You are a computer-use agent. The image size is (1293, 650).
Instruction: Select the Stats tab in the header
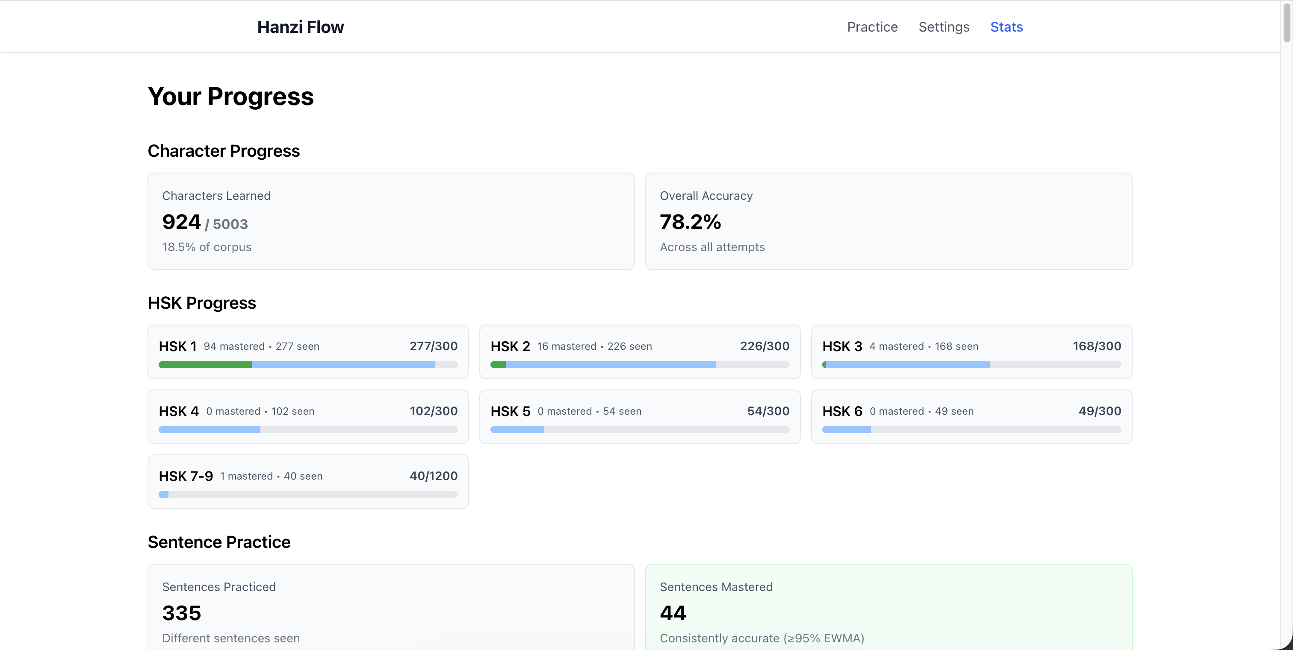(1006, 26)
